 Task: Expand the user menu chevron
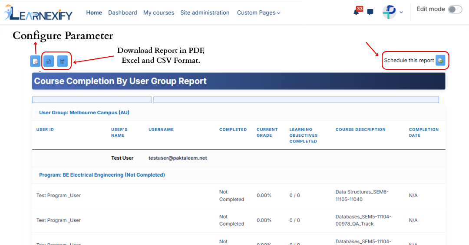[401, 13]
